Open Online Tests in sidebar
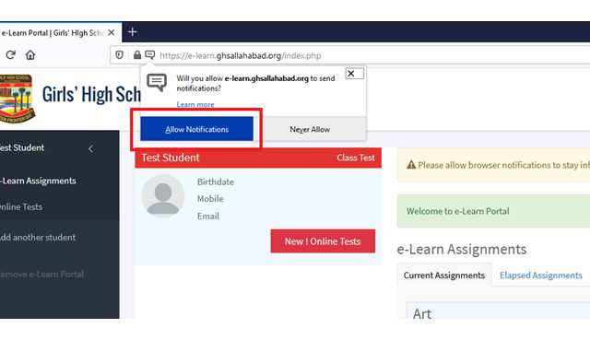The width and height of the screenshot is (590, 340). tap(21, 207)
